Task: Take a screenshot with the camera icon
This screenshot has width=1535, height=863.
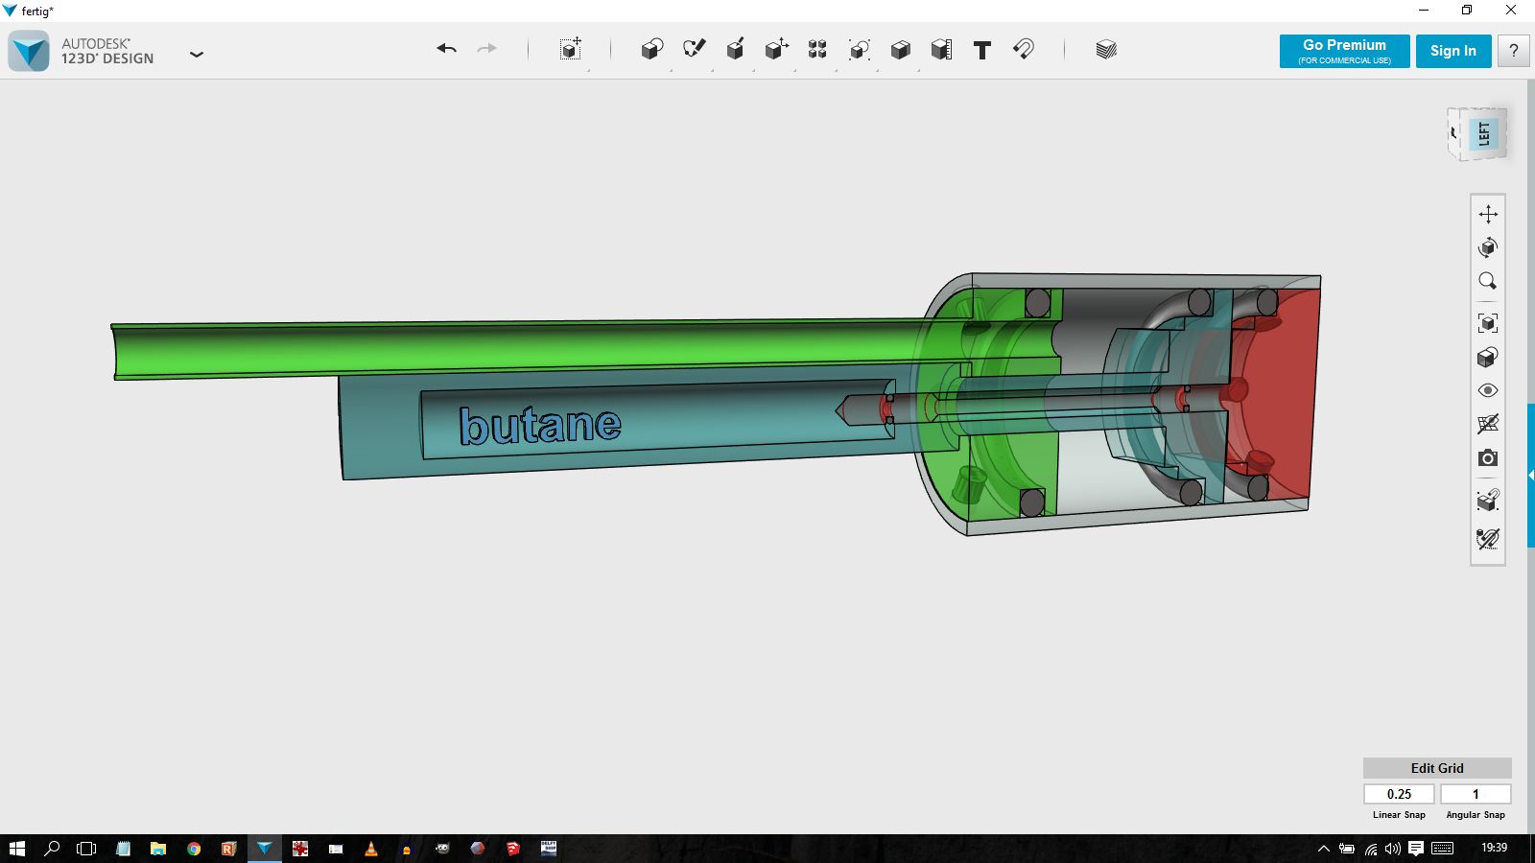Action: pos(1487,458)
